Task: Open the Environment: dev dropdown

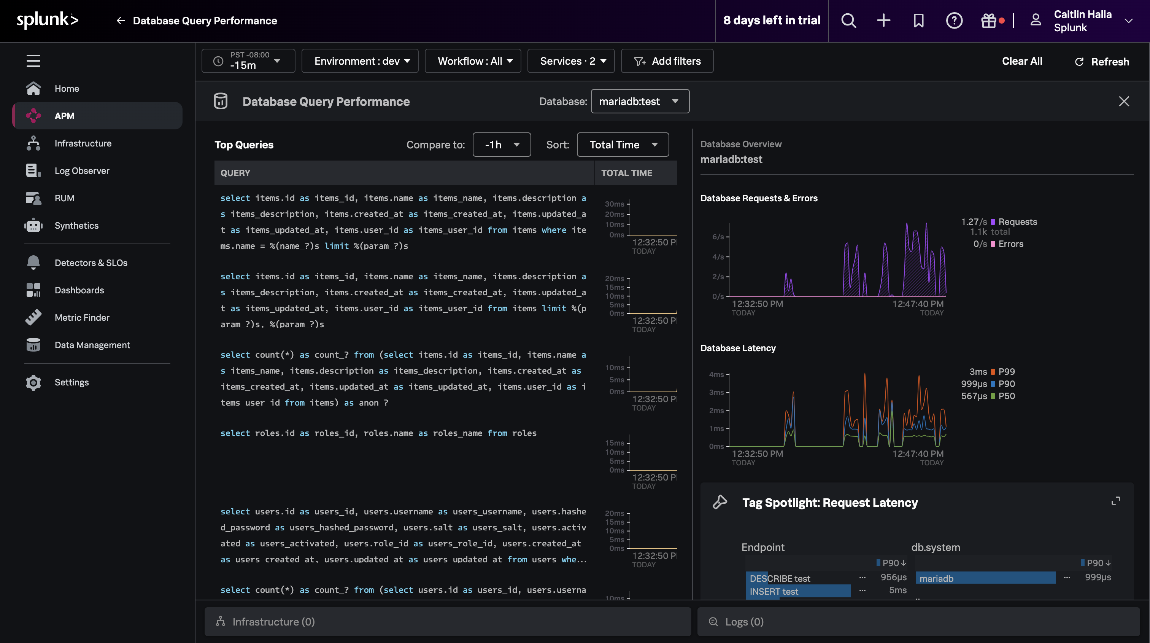Action: tap(360, 61)
